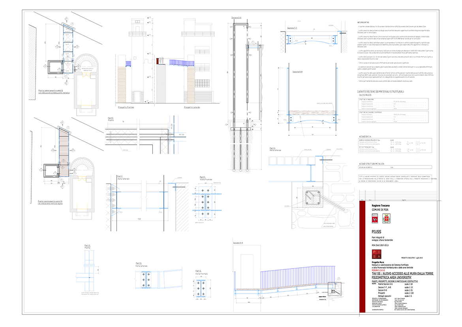
Task: Click the PIUSS title text
Action: [377, 232]
